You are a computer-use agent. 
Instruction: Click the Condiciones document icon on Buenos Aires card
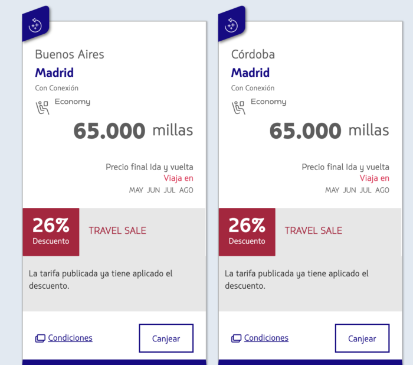tap(40, 338)
